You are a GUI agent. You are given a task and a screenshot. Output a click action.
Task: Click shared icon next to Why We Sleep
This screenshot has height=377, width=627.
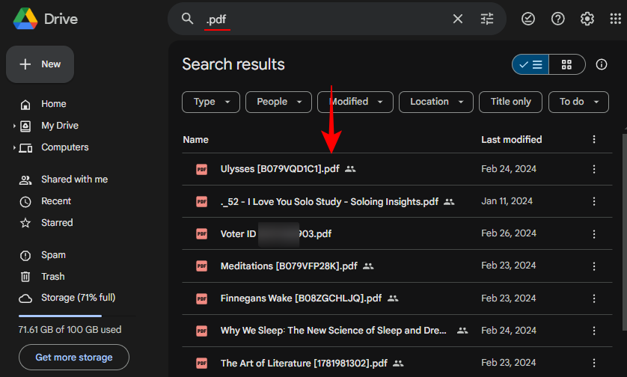coord(462,331)
